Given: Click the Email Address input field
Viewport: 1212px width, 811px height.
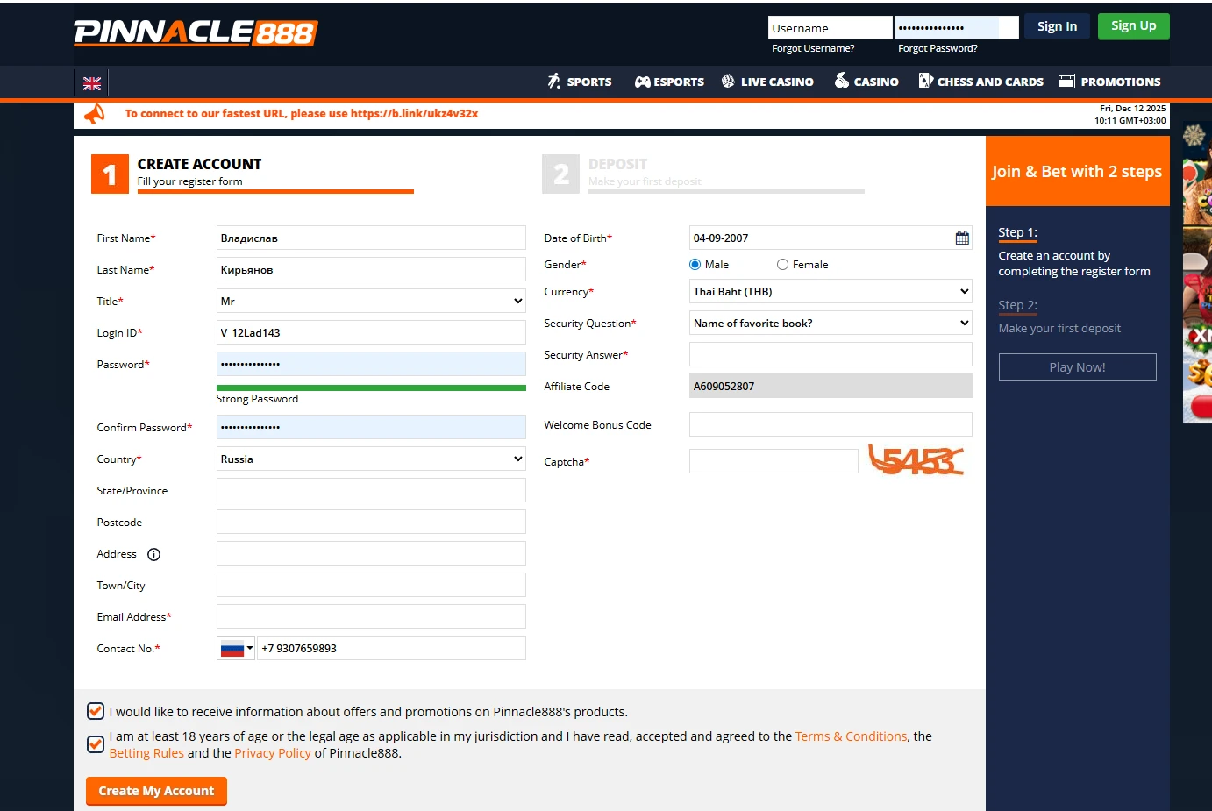Looking at the screenshot, I should pyautogui.click(x=371, y=616).
